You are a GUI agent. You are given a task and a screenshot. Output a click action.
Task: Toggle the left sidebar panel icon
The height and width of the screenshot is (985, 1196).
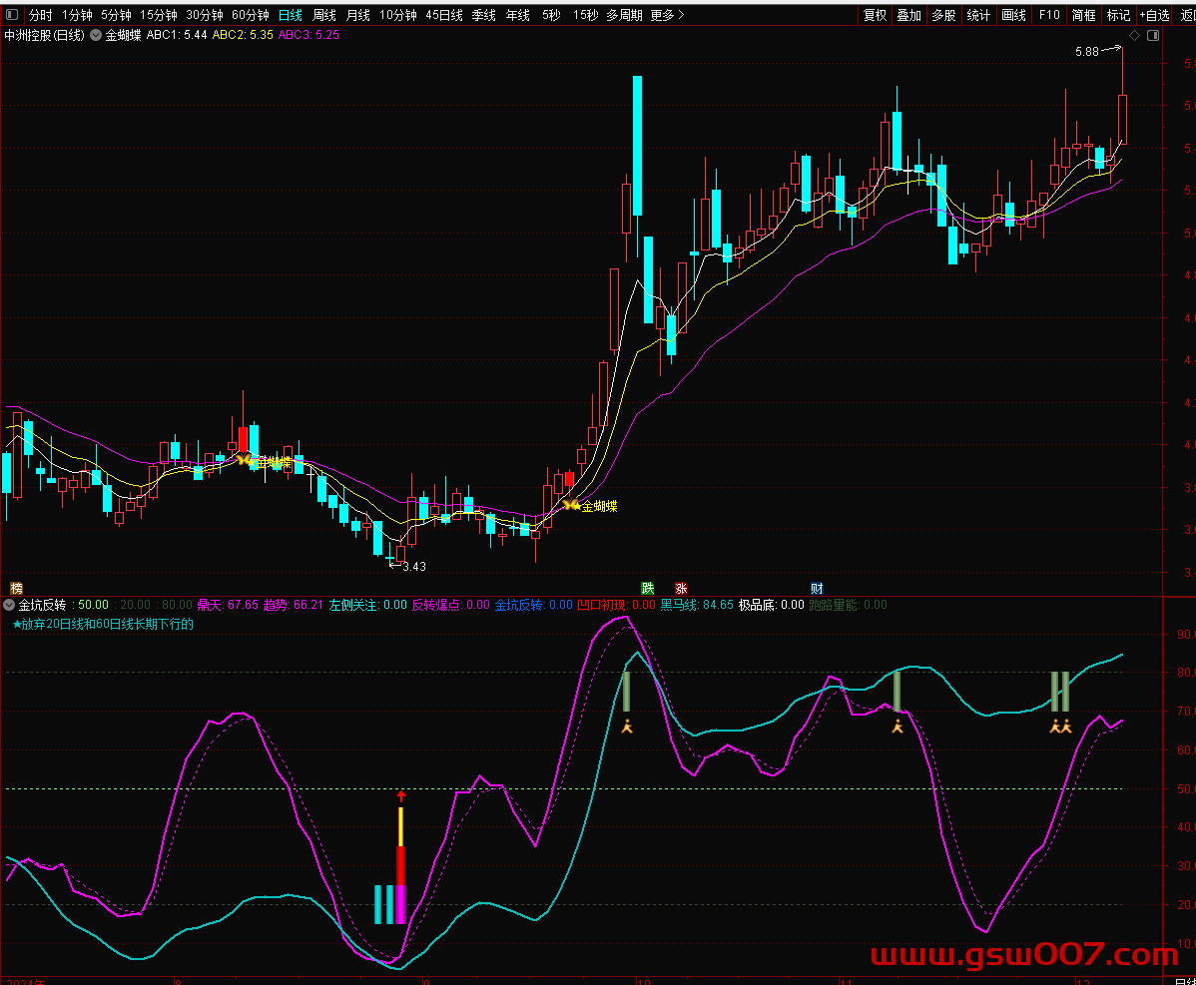pos(11,15)
